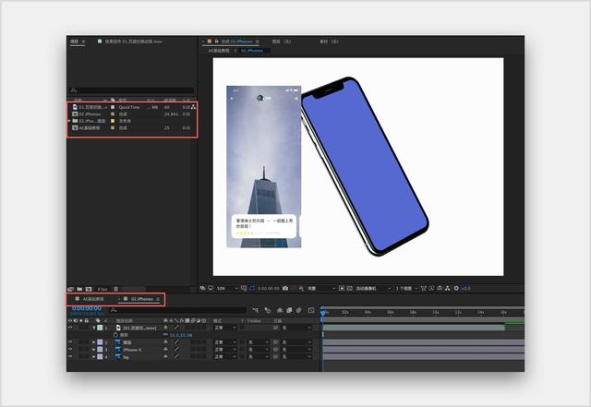Toggle the quality switch on layer 2

pyautogui.click(x=176, y=342)
